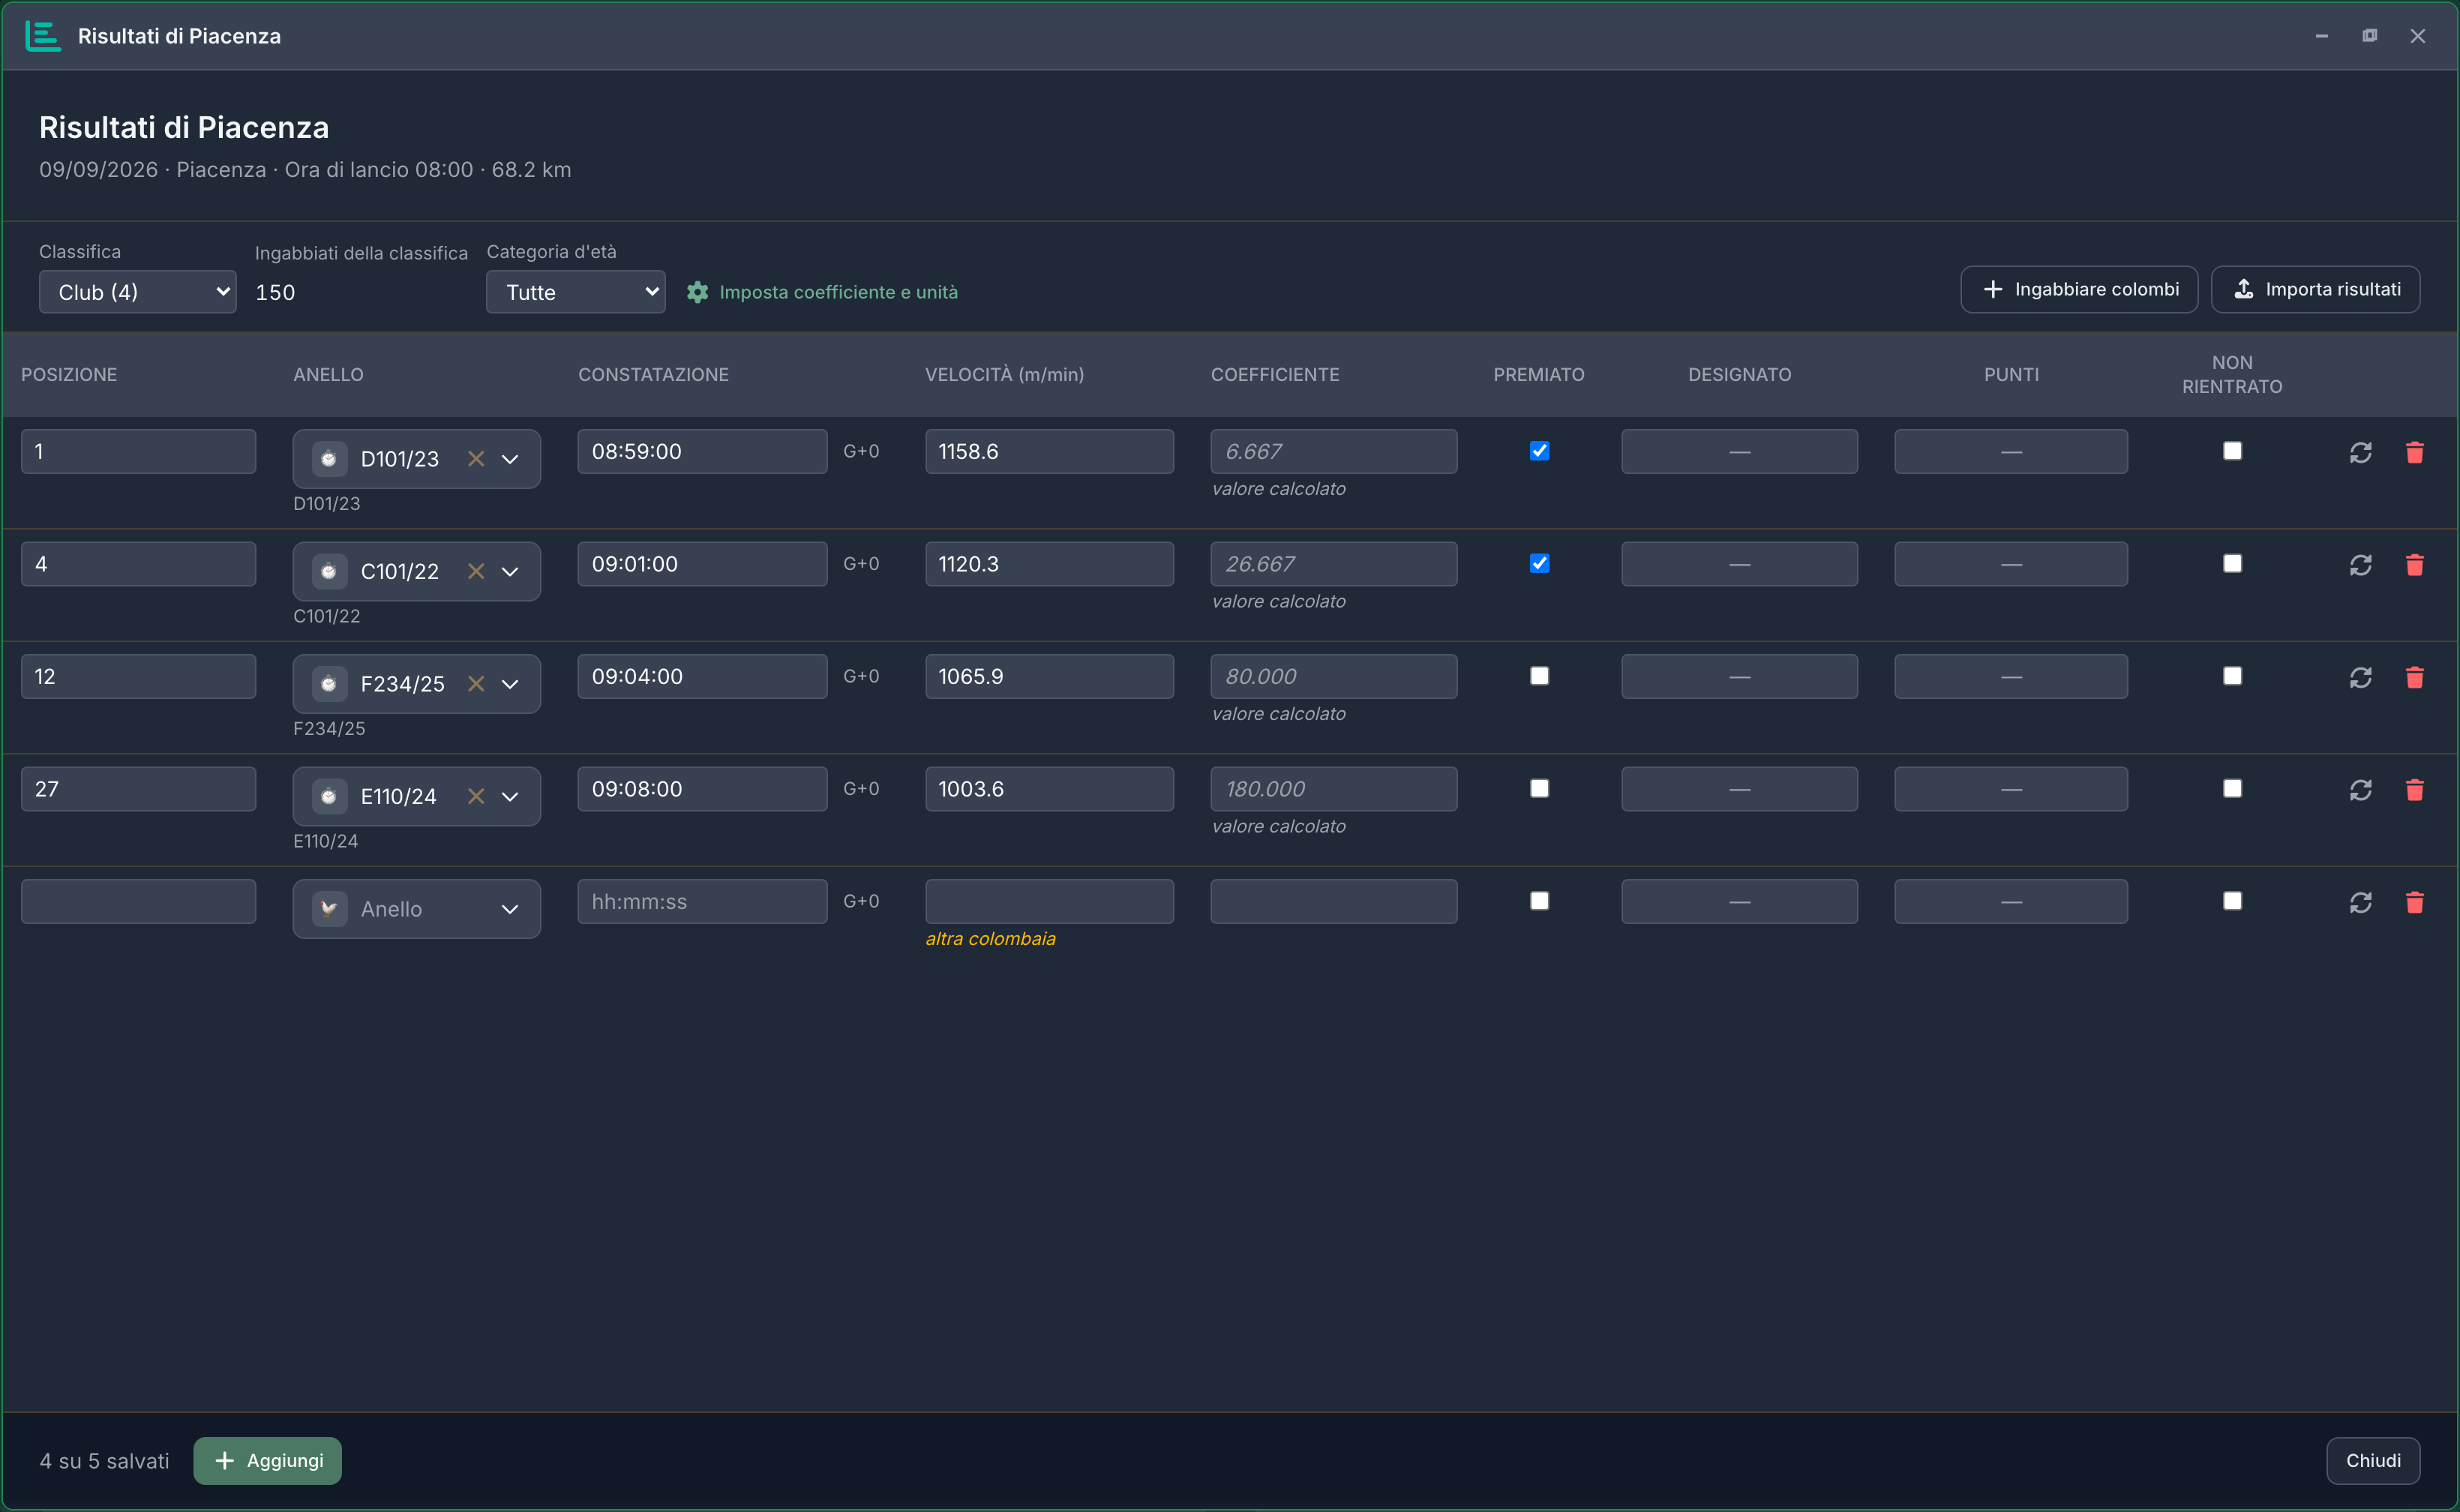Delete the C101/22 result row
The height and width of the screenshot is (1512, 2460).
coord(2415,565)
